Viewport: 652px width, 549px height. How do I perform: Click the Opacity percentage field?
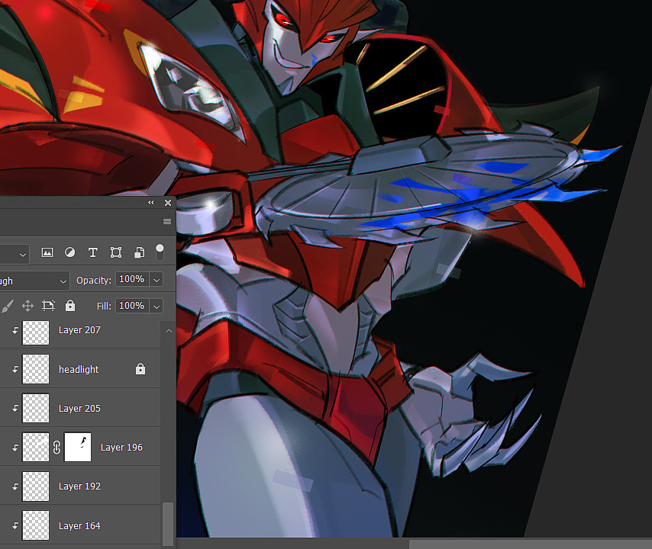131,280
